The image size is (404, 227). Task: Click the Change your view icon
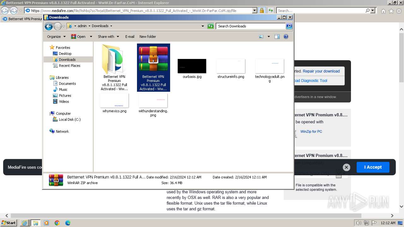tap(261, 37)
